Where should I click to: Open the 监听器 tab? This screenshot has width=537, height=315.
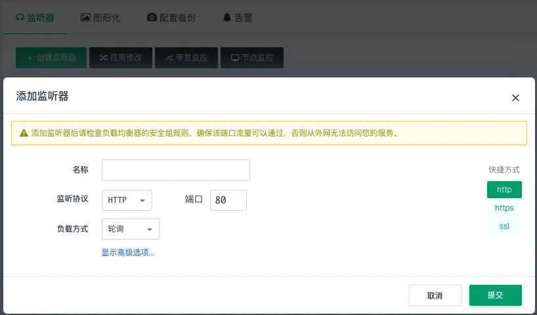point(35,18)
